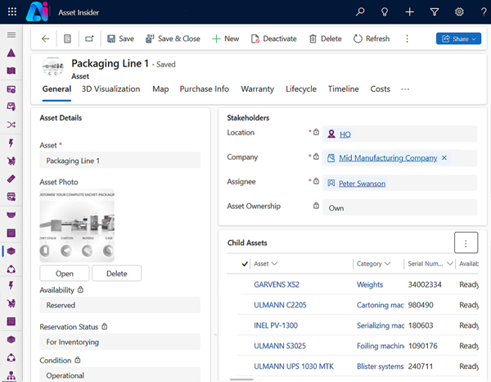The height and width of the screenshot is (382, 491).
Task: Click Save & Close
Action: [173, 39]
